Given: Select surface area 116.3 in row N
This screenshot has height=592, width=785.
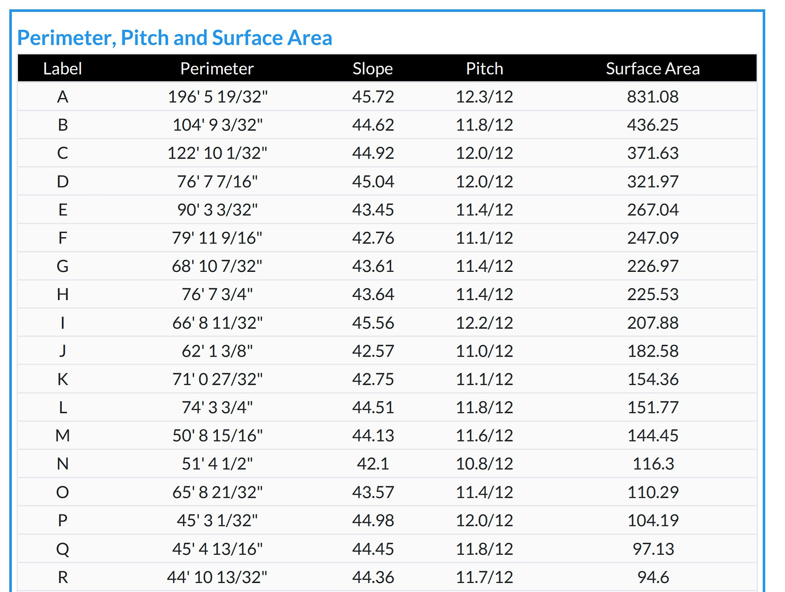Looking at the screenshot, I should click(x=653, y=464).
